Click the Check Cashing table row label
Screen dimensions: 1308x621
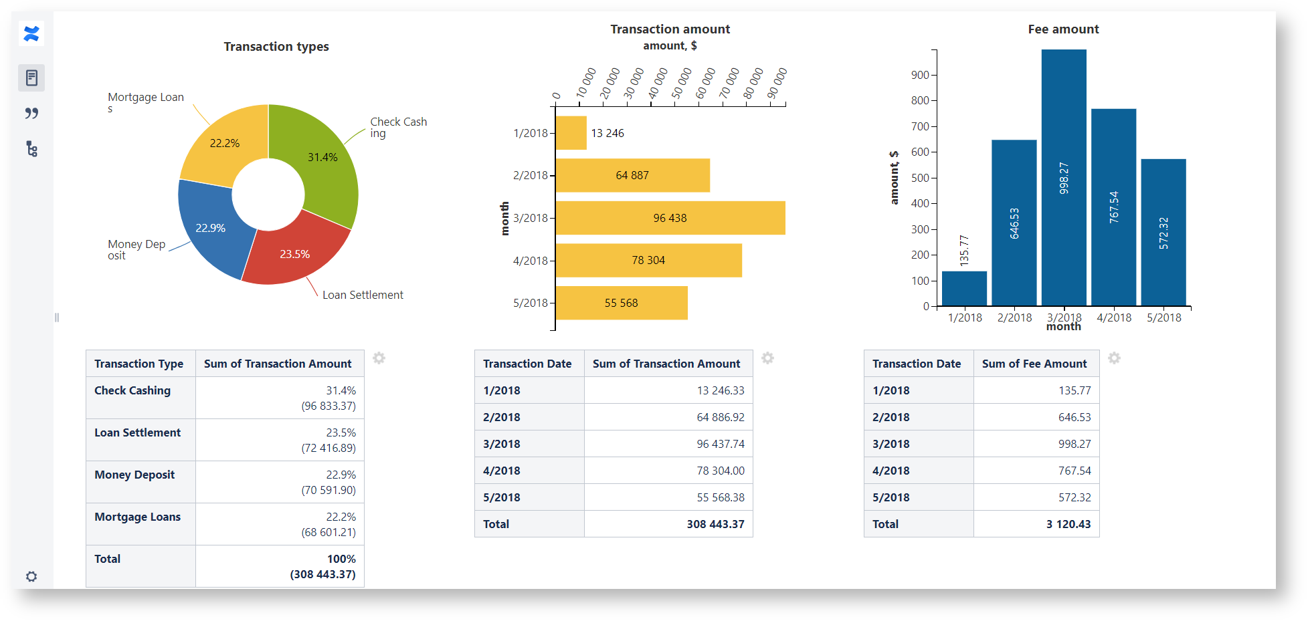click(132, 390)
